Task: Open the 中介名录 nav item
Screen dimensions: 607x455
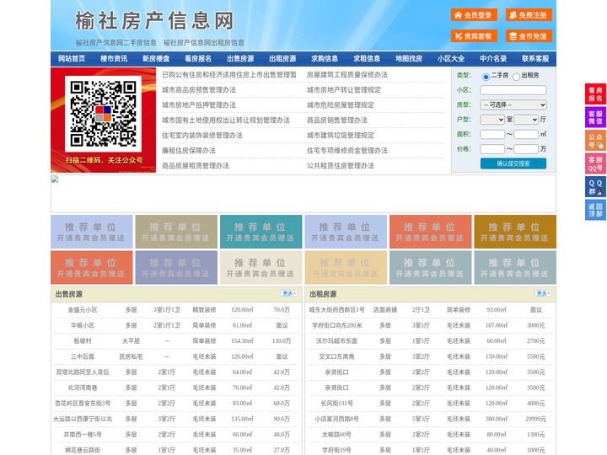Action: (x=493, y=59)
